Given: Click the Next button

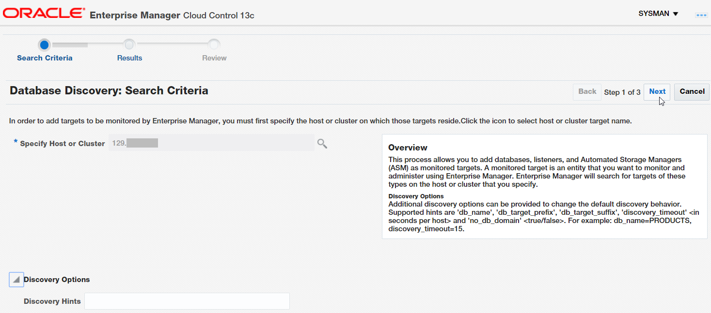Looking at the screenshot, I should [657, 91].
